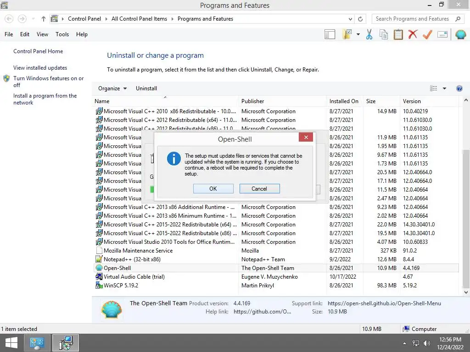Open the view options dropdown arrow
The image size is (470, 352).
click(444, 88)
